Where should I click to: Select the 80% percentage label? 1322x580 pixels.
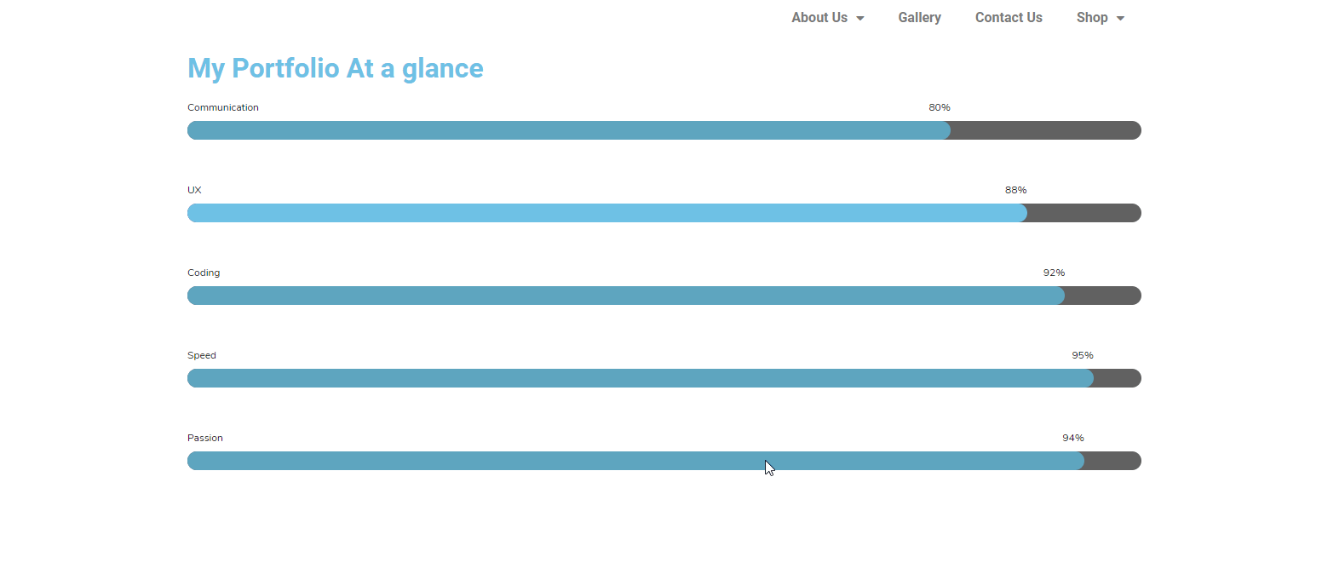(940, 107)
